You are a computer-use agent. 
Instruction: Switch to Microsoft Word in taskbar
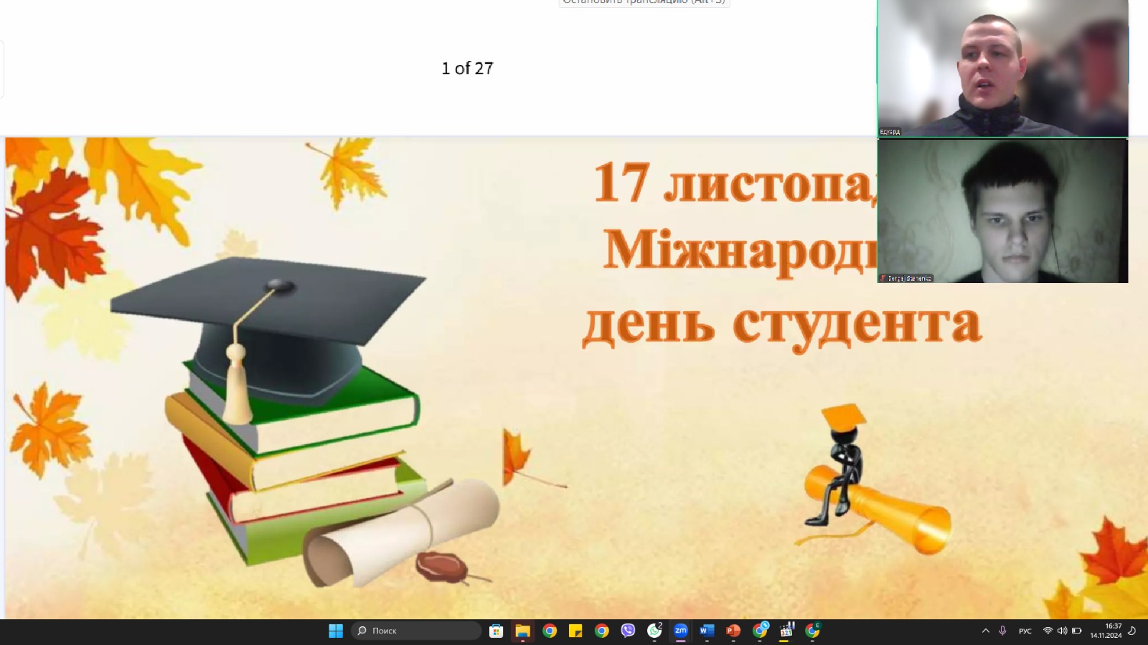707,631
